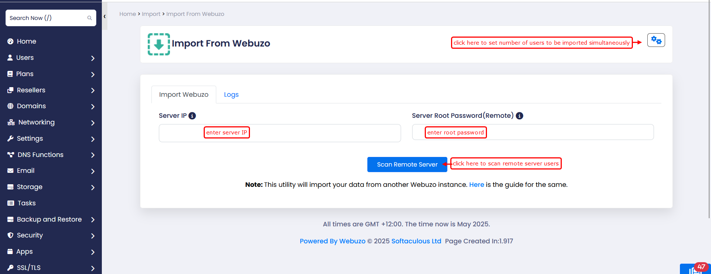Viewport: 711px width, 274px height.
Task: Click the Server IP input field
Action: point(280,133)
